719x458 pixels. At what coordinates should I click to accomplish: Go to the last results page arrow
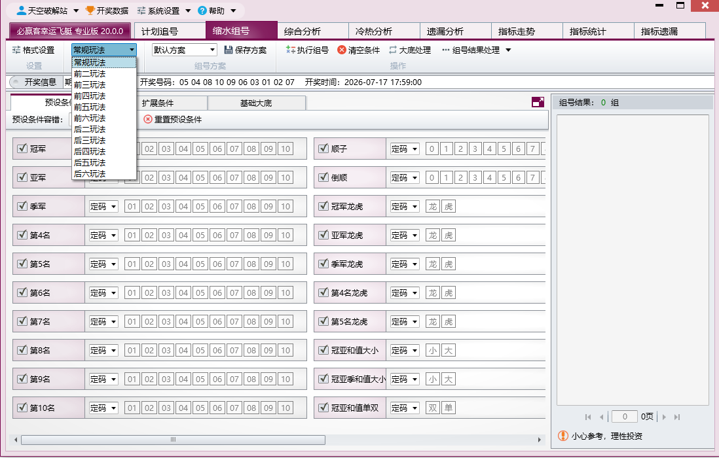(677, 417)
